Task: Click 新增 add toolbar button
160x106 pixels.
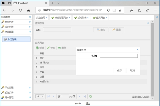Action: click(40, 48)
